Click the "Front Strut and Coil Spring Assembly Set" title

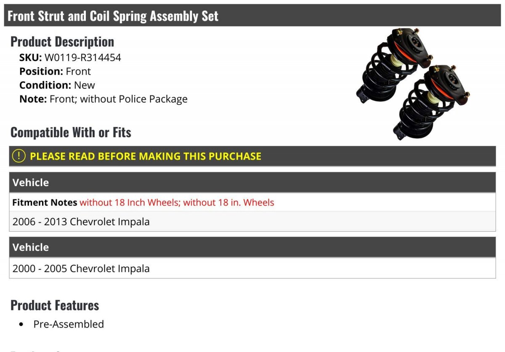(x=113, y=16)
